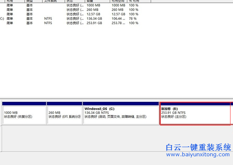
Task: Click "253.91 GB" capacity cell in volume list
Action: point(94,23)
